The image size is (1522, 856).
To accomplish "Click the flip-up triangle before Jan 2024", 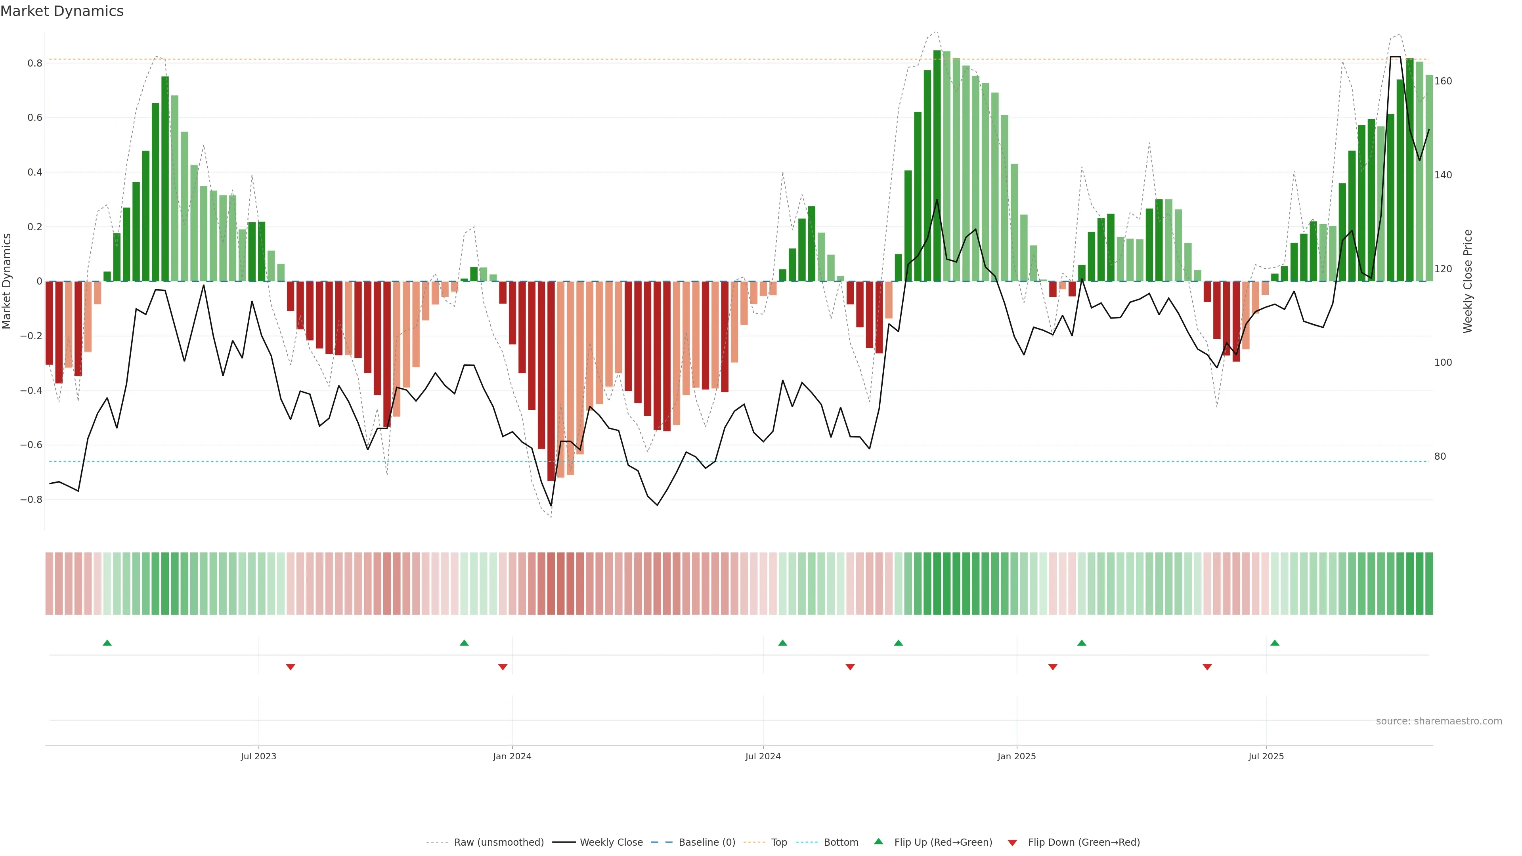I will [x=464, y=643].
